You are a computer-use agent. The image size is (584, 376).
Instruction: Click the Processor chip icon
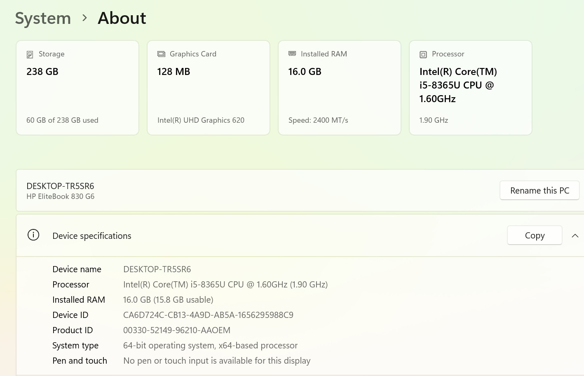423,54
